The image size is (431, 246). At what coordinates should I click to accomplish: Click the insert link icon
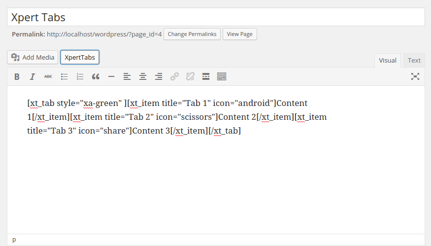click(x=174, y=76)
